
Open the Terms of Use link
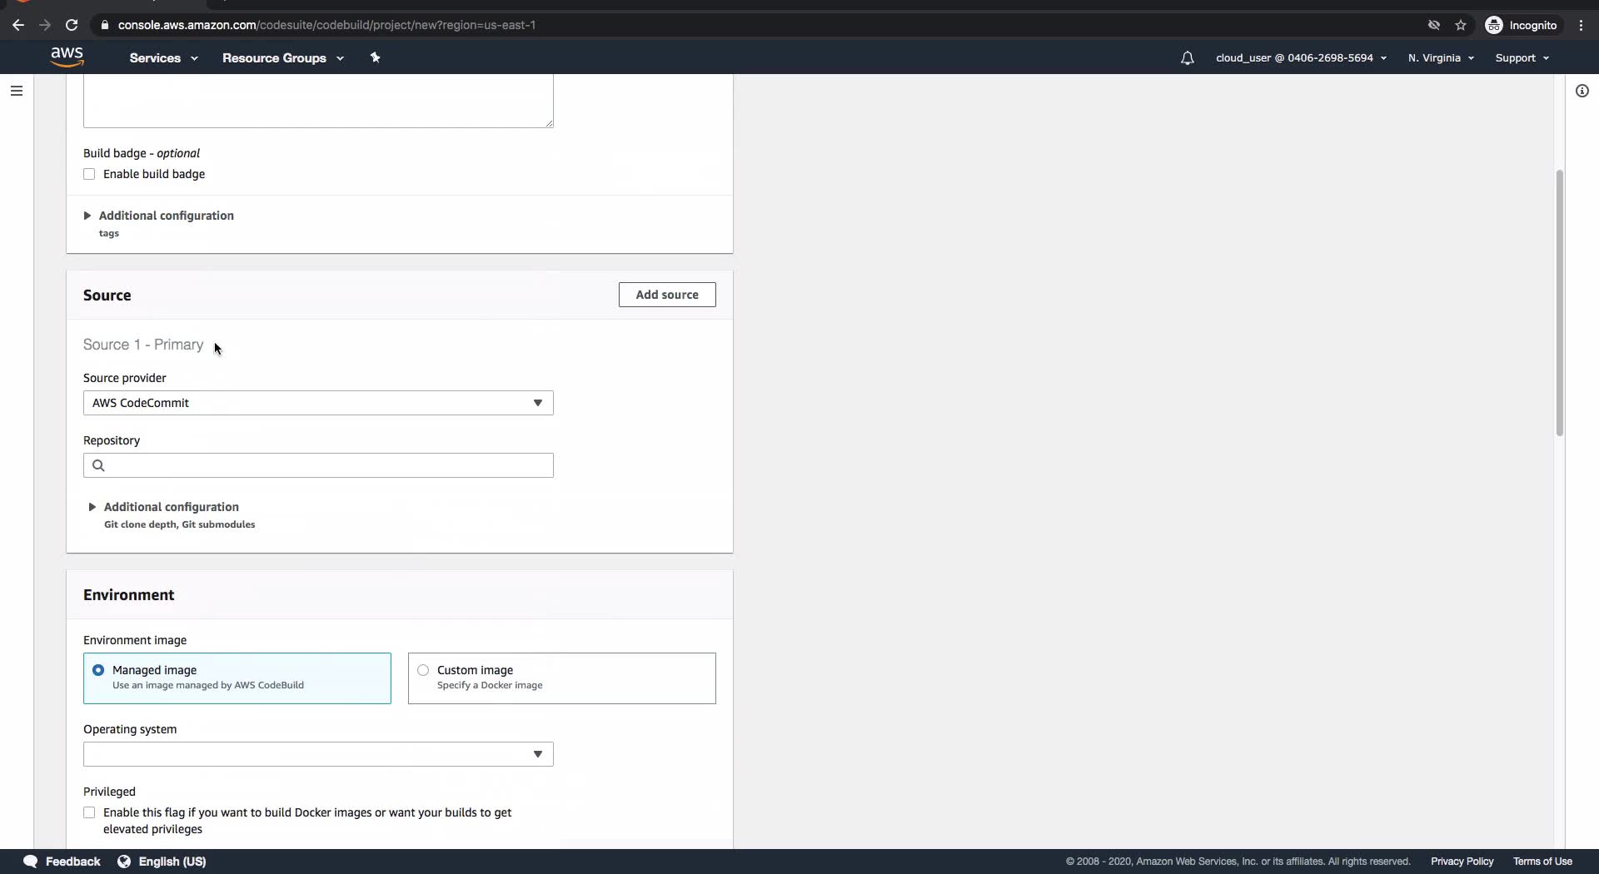pos(1542,862)
